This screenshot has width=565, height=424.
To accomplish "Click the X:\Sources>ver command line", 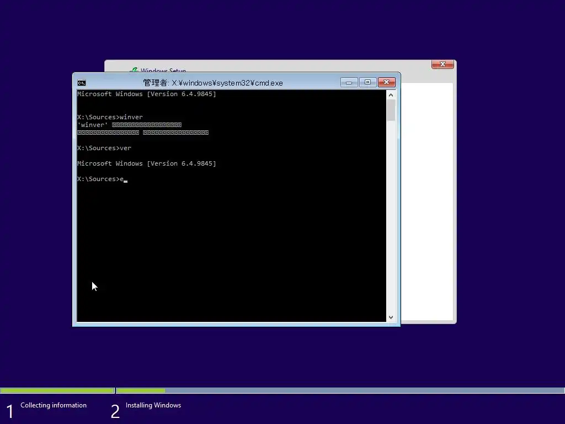I will 104,148.
